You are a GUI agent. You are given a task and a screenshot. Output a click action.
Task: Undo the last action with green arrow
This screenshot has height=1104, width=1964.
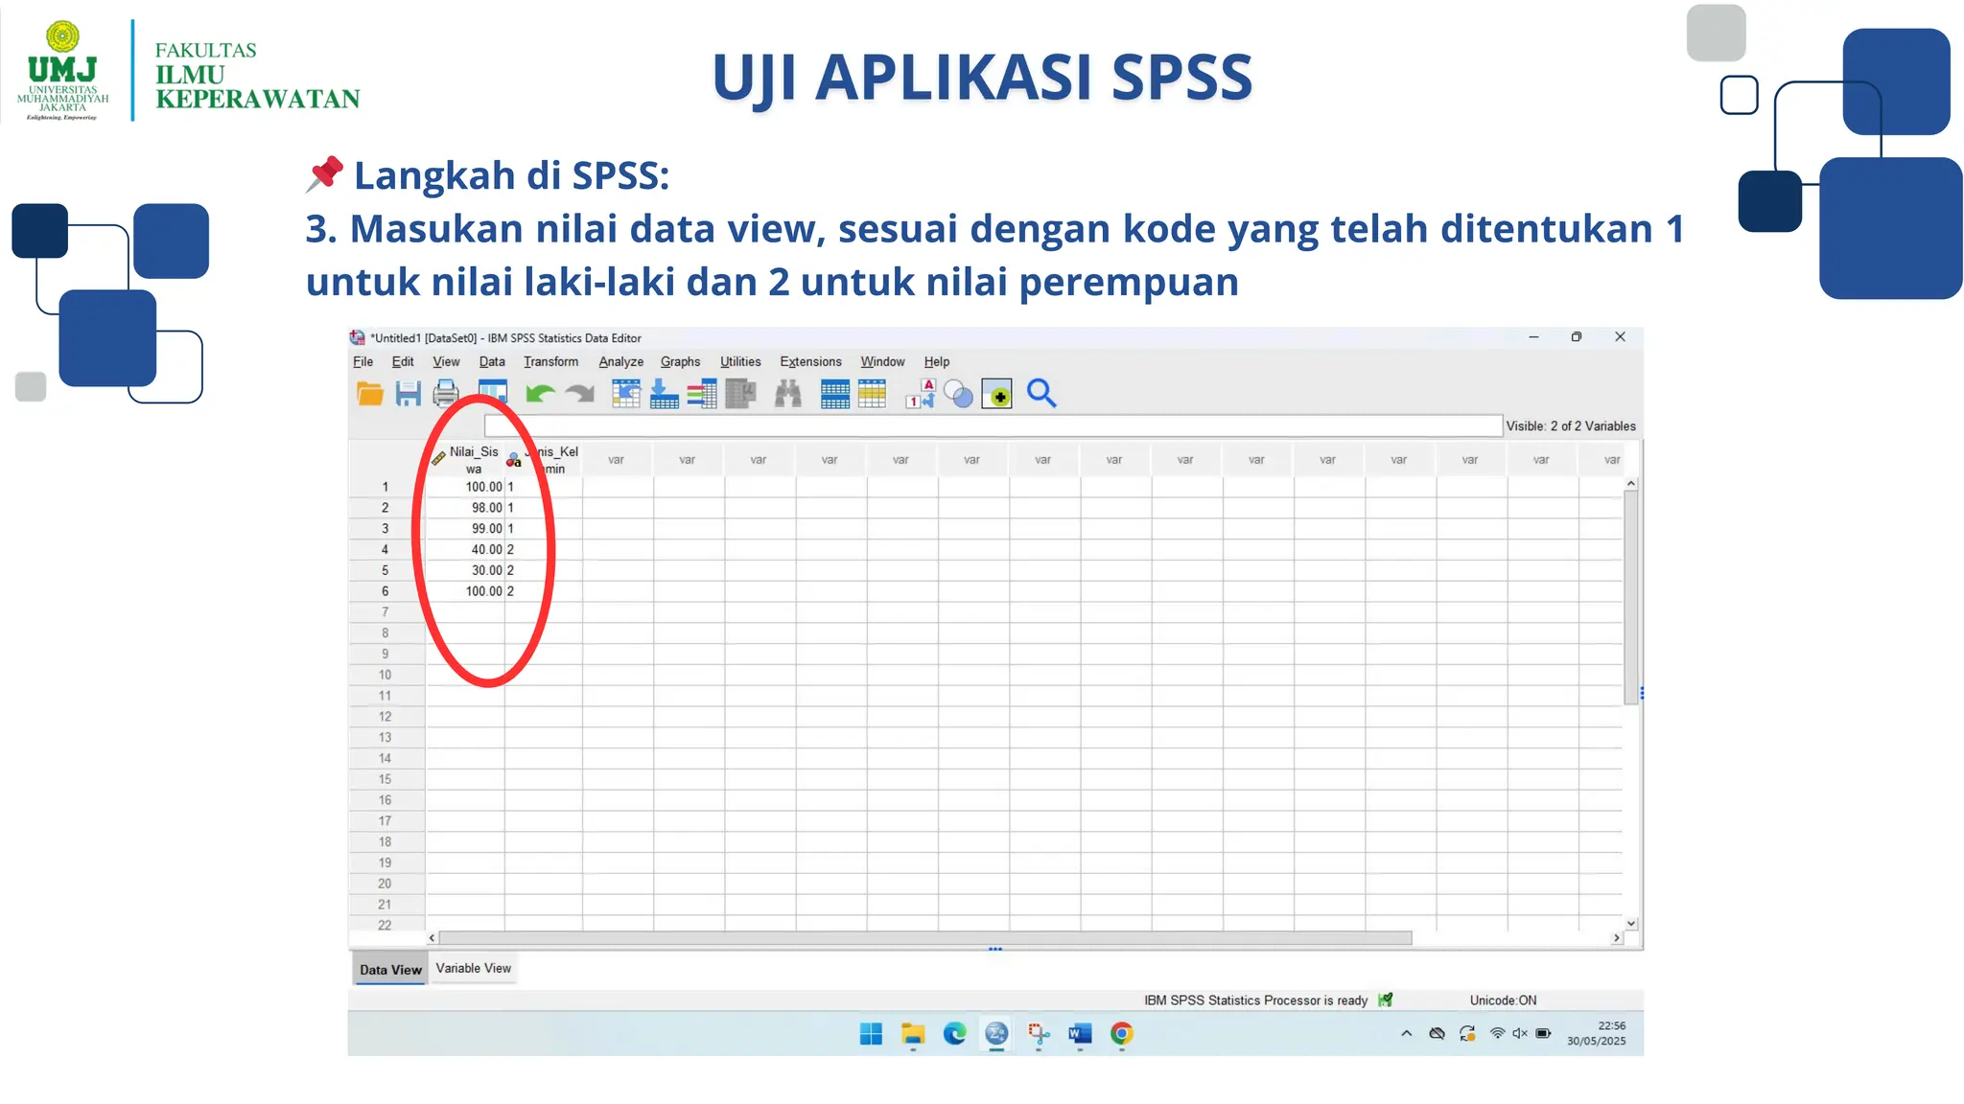coord(541,394)
